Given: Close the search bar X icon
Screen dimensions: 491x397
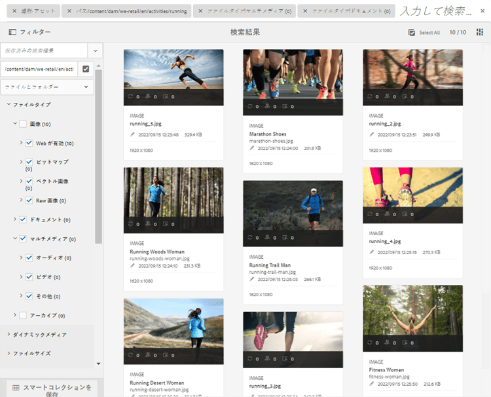Looking at the screenshot, I should 482,11.
